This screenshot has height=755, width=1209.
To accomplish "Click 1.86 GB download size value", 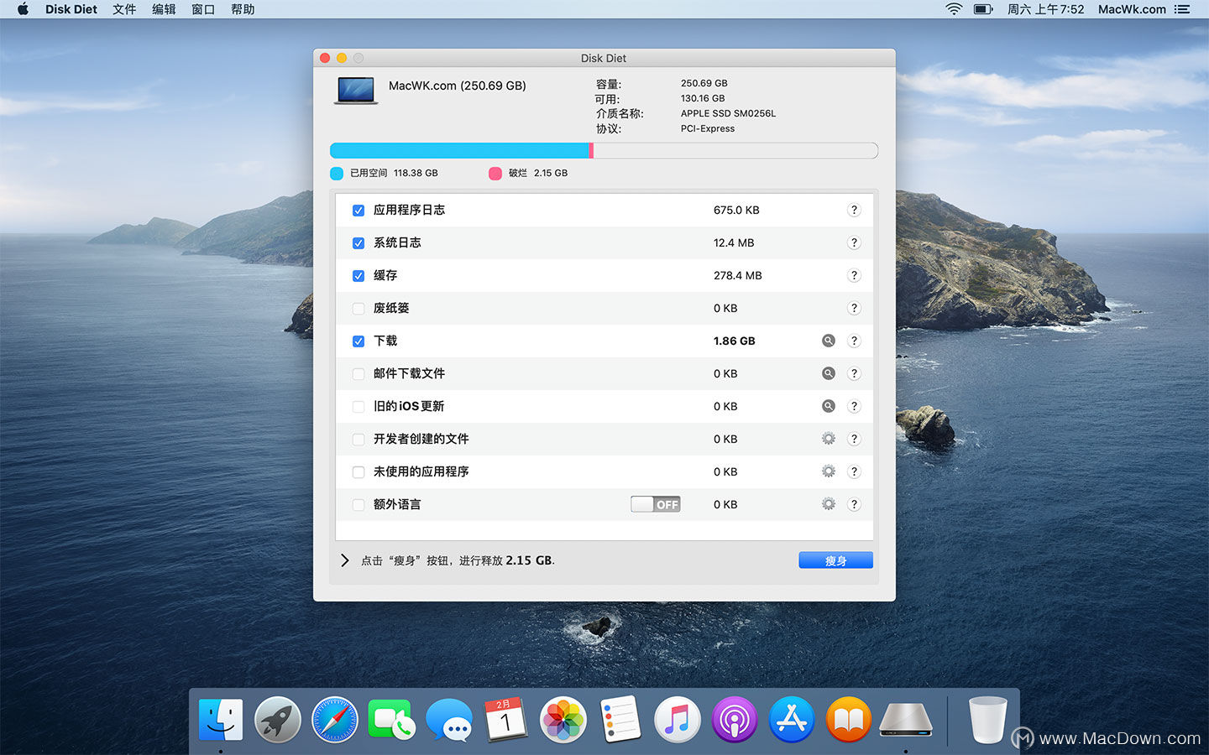I will [x=734, y=341].
